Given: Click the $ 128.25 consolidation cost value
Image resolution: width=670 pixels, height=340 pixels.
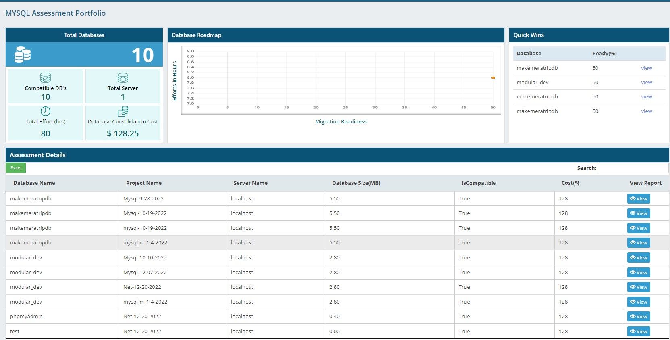Looking at the screenshot, I should 123,133.
